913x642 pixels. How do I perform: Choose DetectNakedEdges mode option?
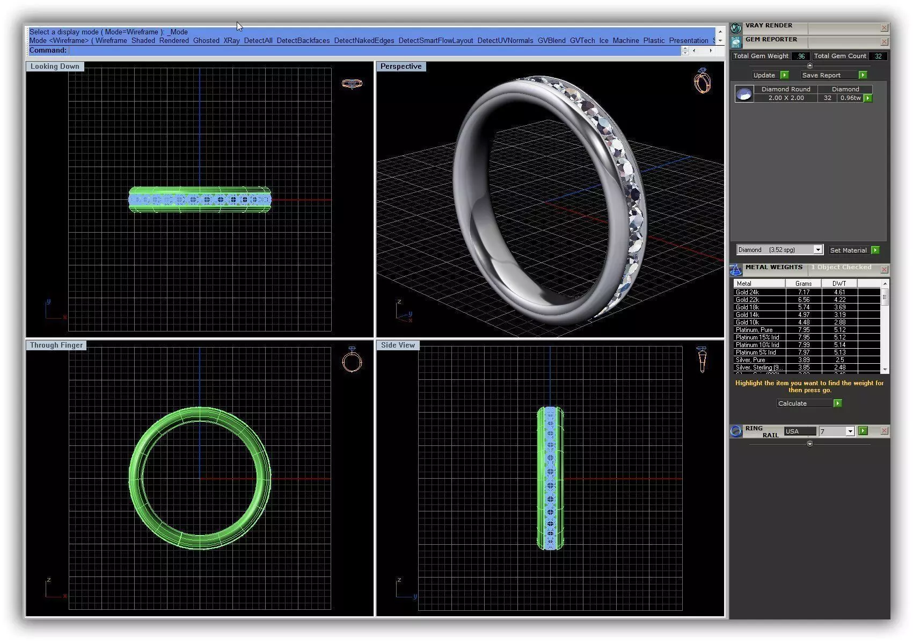tap(364, 40)
